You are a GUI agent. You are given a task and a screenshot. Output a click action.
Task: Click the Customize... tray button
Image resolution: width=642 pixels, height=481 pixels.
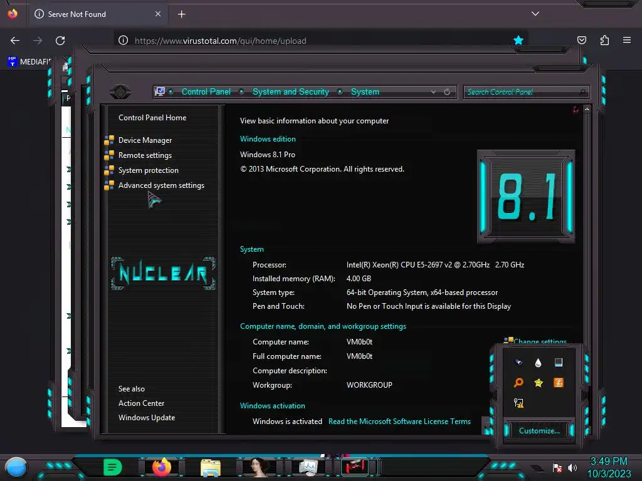point(539,431)
